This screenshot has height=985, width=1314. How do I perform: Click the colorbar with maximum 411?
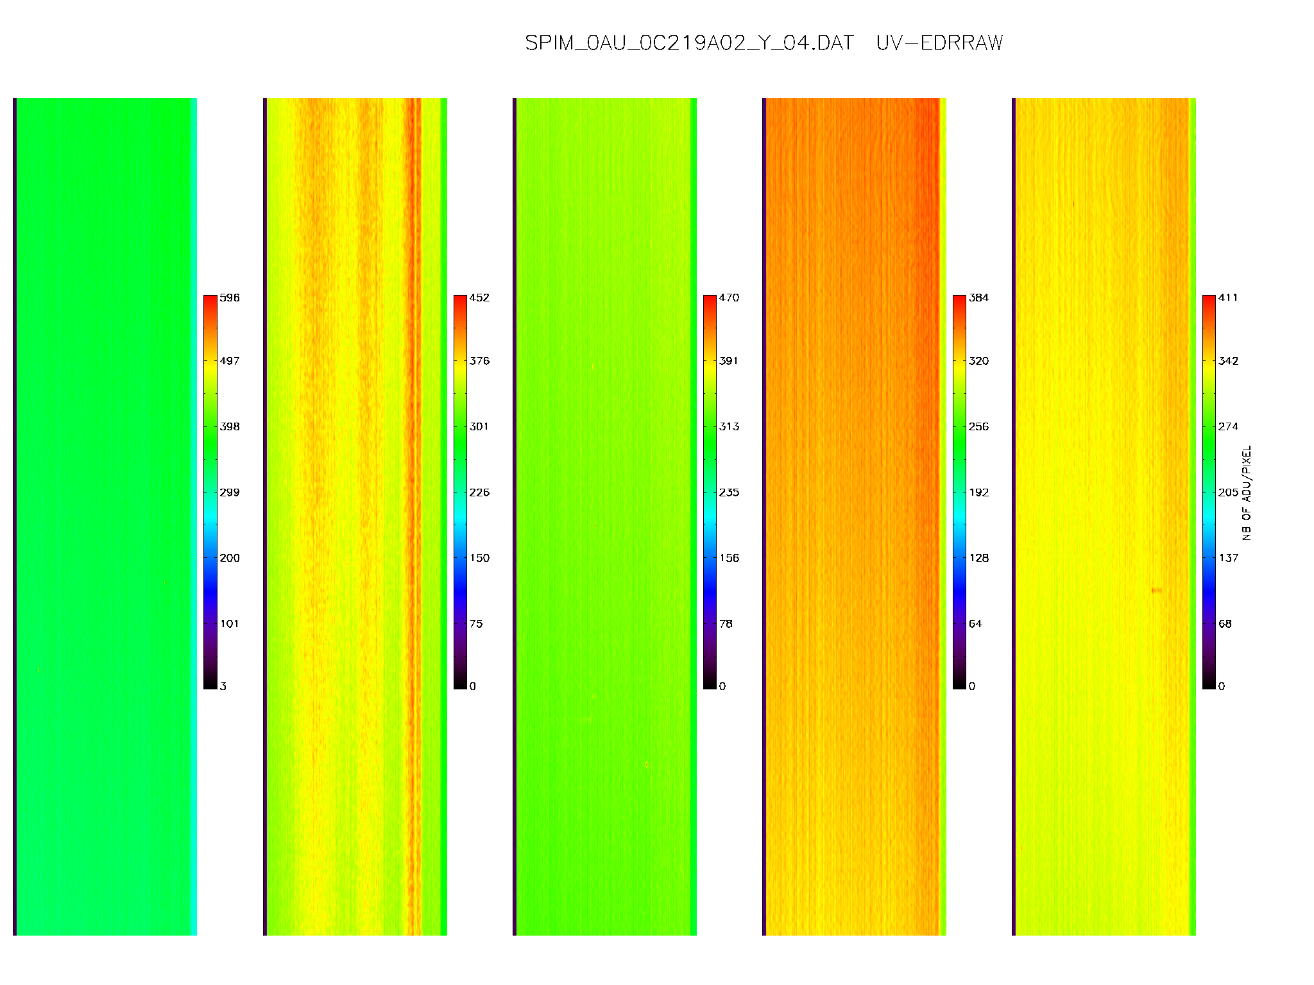(x=1209, y=492)
